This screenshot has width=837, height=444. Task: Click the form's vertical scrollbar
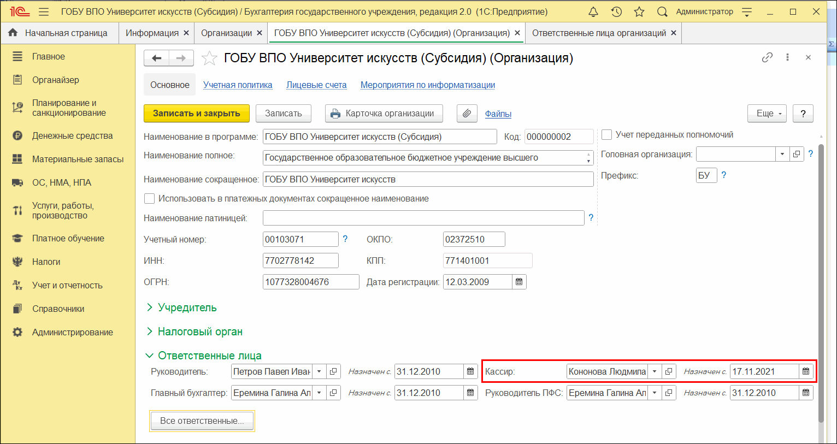821,284
